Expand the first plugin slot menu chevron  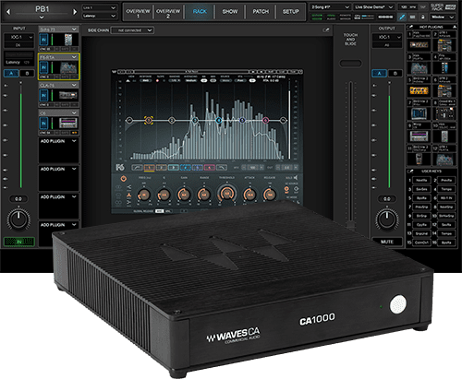pos(74,30)
